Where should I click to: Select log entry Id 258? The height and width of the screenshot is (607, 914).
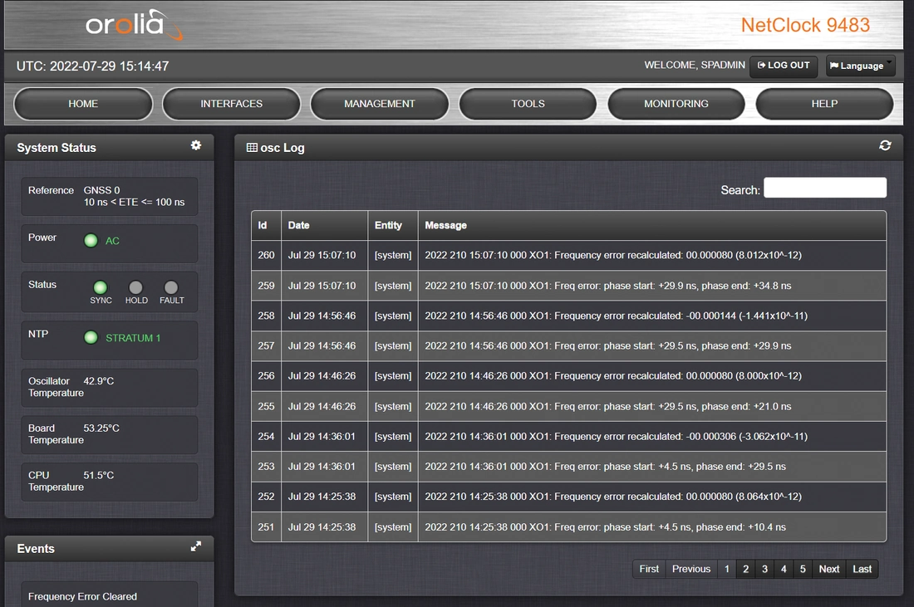569,316
